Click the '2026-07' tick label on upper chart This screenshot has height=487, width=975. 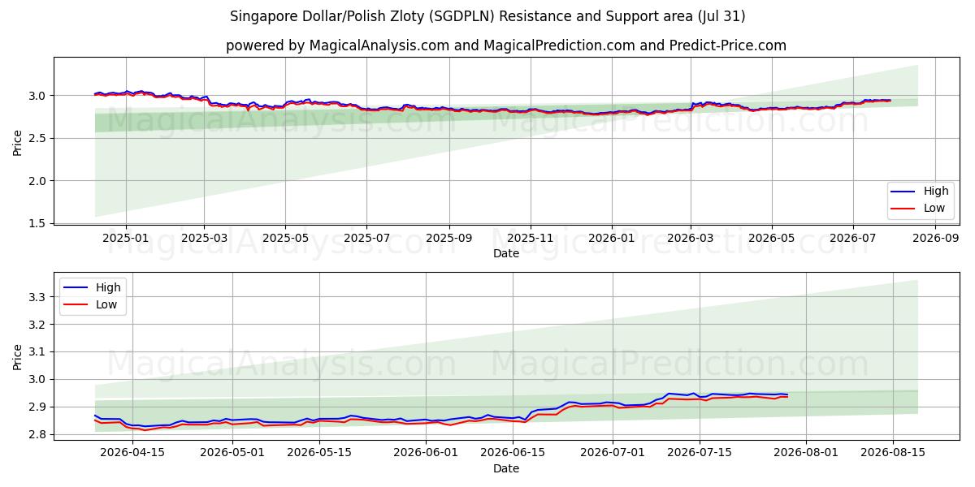pos(852,238)
